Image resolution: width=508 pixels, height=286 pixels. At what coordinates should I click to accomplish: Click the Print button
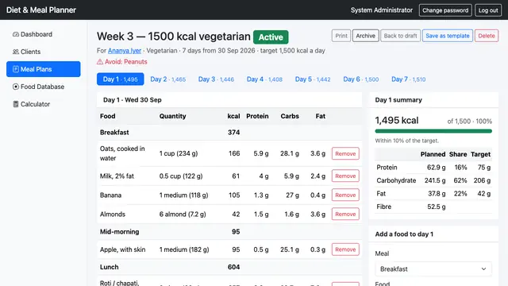pos(341,36)
